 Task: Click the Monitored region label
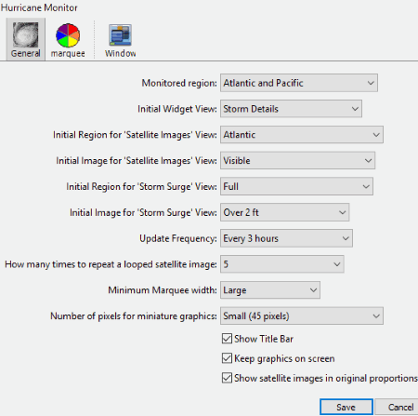(x=179, y=83)
